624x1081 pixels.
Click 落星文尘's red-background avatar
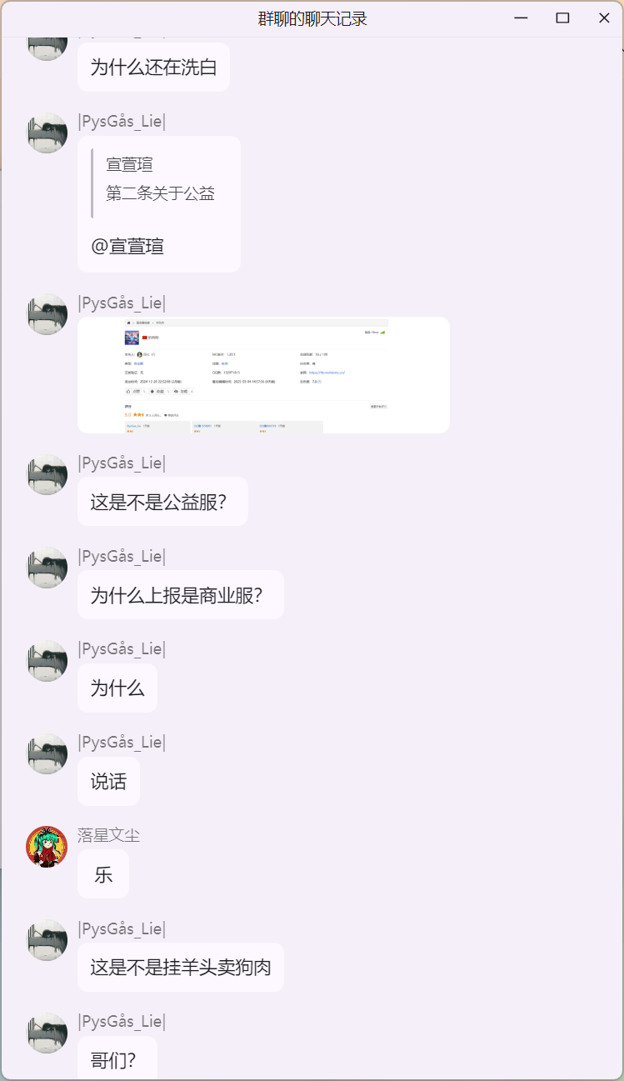[x=47, y=847]
